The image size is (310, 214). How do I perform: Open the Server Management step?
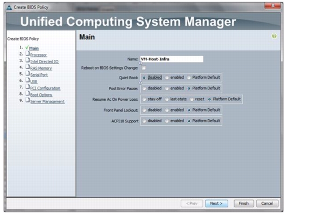[x=47, y=101]
